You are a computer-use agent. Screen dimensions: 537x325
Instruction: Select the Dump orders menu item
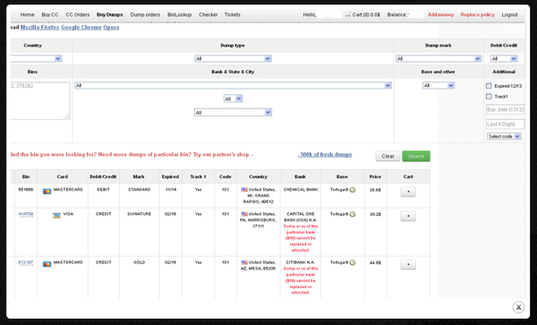click(145, 14)
